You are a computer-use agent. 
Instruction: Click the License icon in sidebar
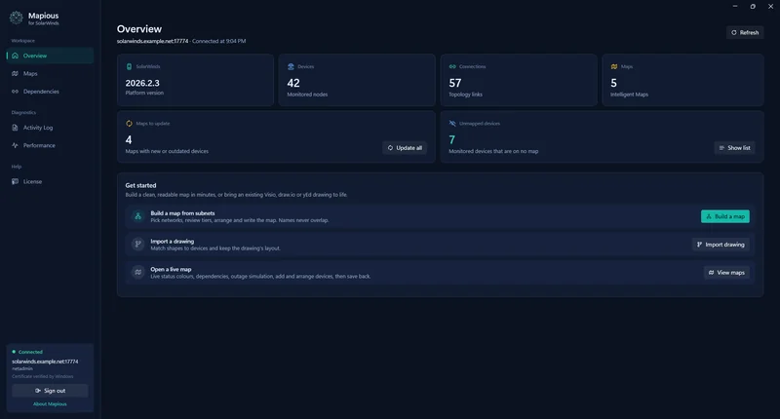[15, 182]
